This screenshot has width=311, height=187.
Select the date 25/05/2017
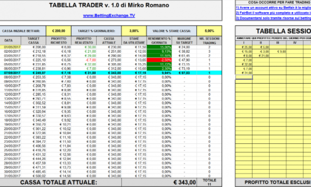(x=10, y=150)
